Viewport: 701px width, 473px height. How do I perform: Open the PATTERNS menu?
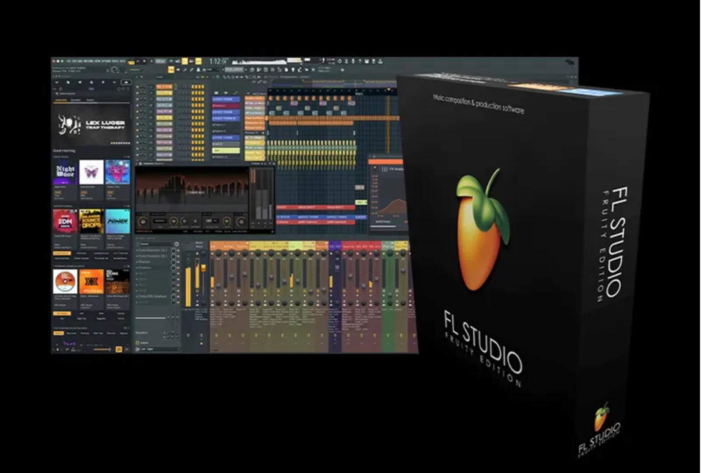(x=89, y=61)
